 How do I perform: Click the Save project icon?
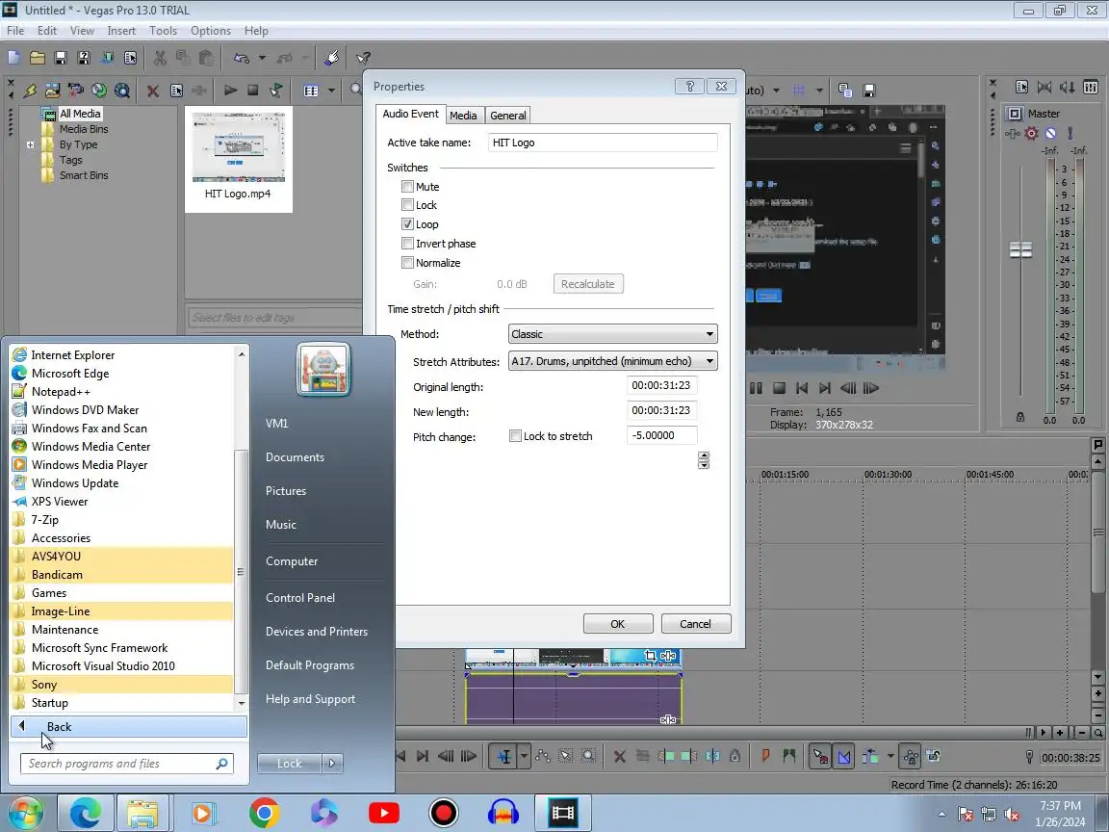(60, 58)
